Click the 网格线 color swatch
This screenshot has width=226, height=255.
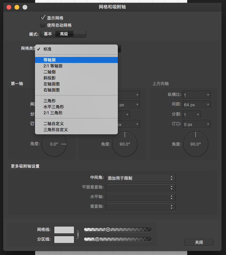coord(64,230)
